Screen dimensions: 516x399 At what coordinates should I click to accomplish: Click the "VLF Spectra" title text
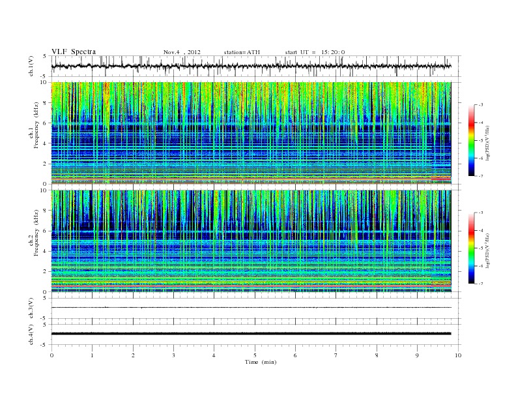[x=74, y=52]
